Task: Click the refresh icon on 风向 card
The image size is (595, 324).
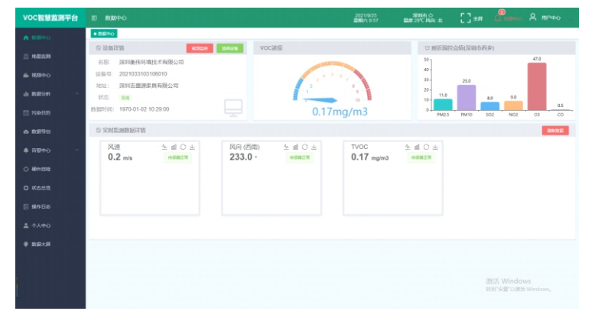Action: click(304, 147)
